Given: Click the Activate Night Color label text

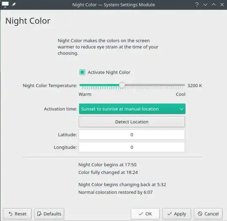Looking at the screenshot, I should pyautogui.click(x=109, y=72).
